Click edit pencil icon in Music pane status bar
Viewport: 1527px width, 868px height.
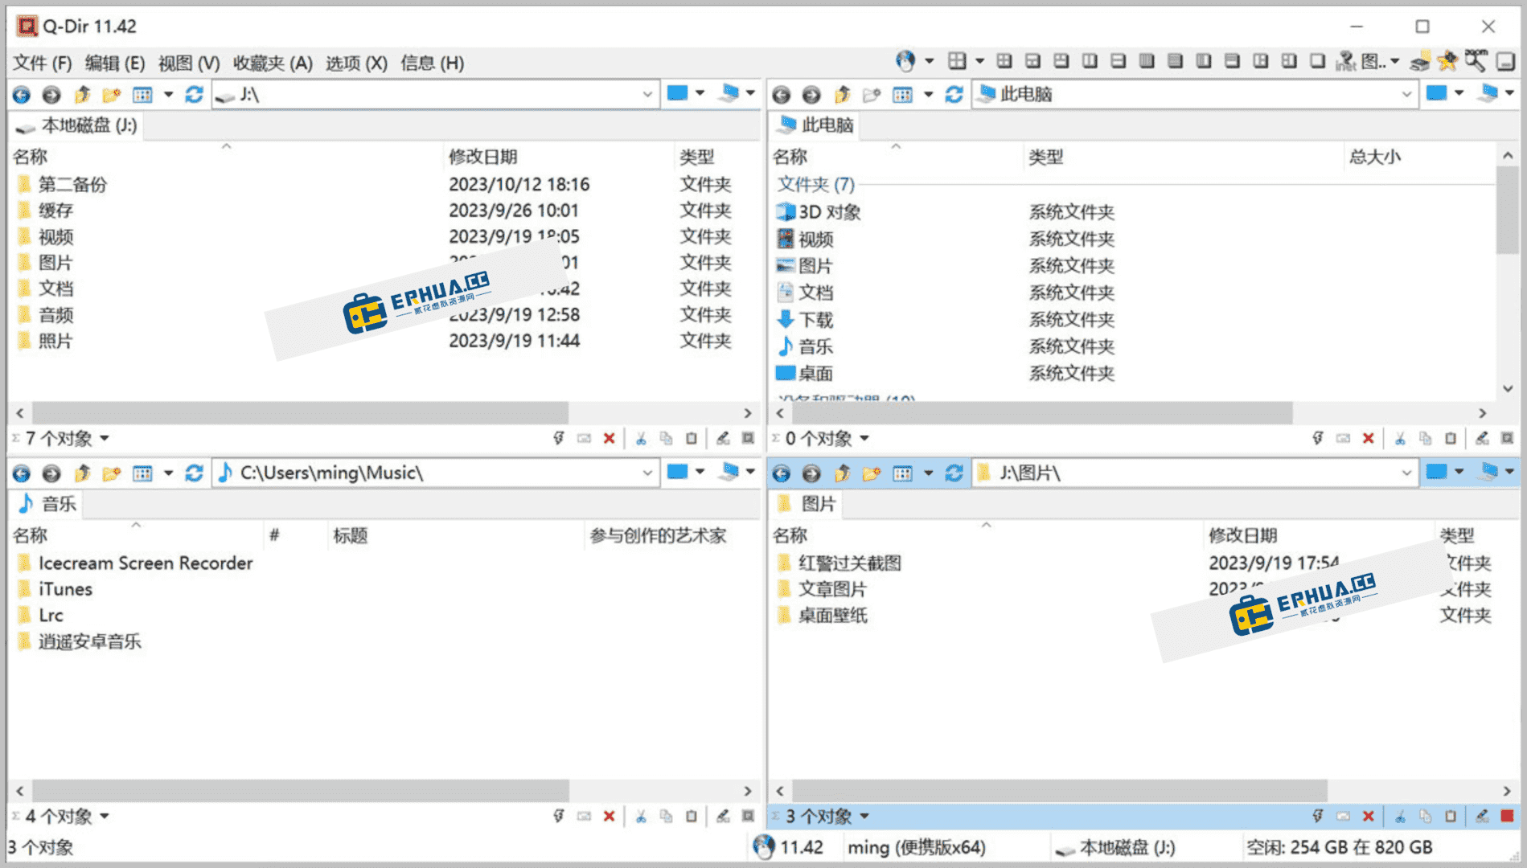[723, 817]
